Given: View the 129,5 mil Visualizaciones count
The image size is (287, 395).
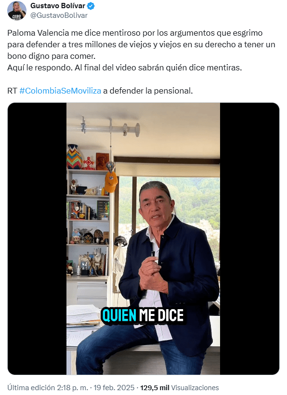Looking at the screenshot, I should [x=179, y=387].
